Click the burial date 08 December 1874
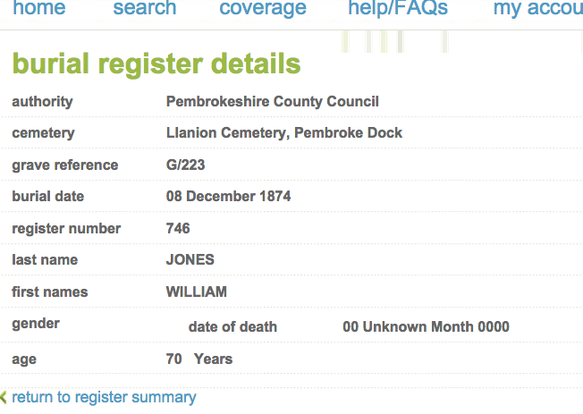This screenshot has height=414, width=583. click(228, 197)
